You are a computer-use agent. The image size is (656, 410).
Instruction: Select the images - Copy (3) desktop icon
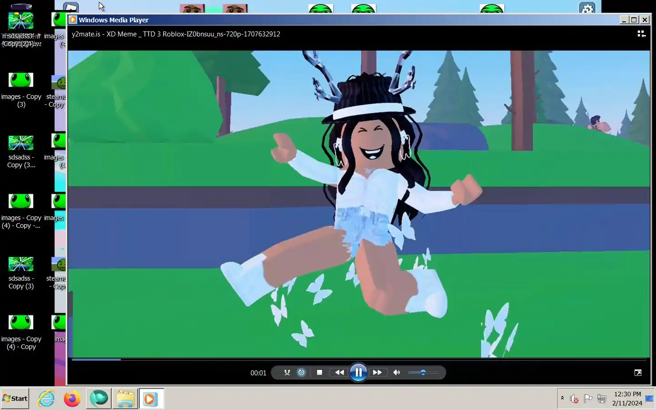(x=21, y=90)
